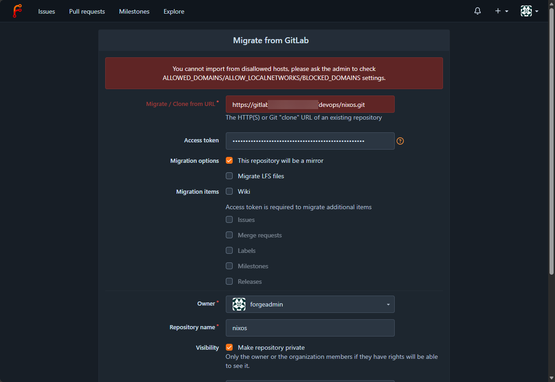This screenshot has height=382, width=555.
Task: Check the Releases migration item
Action: (229, 281)
